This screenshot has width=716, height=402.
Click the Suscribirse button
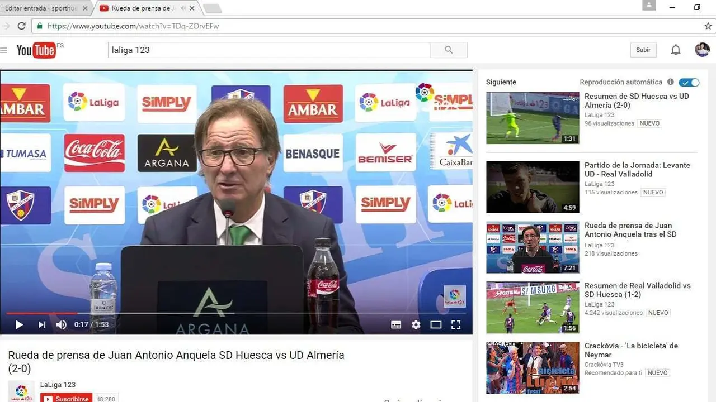point(67,399)
